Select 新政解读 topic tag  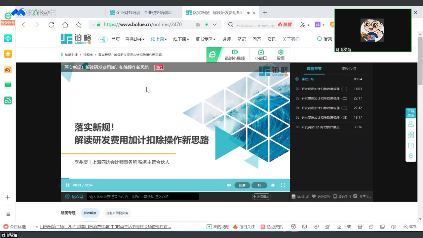[x=90, y=213]
